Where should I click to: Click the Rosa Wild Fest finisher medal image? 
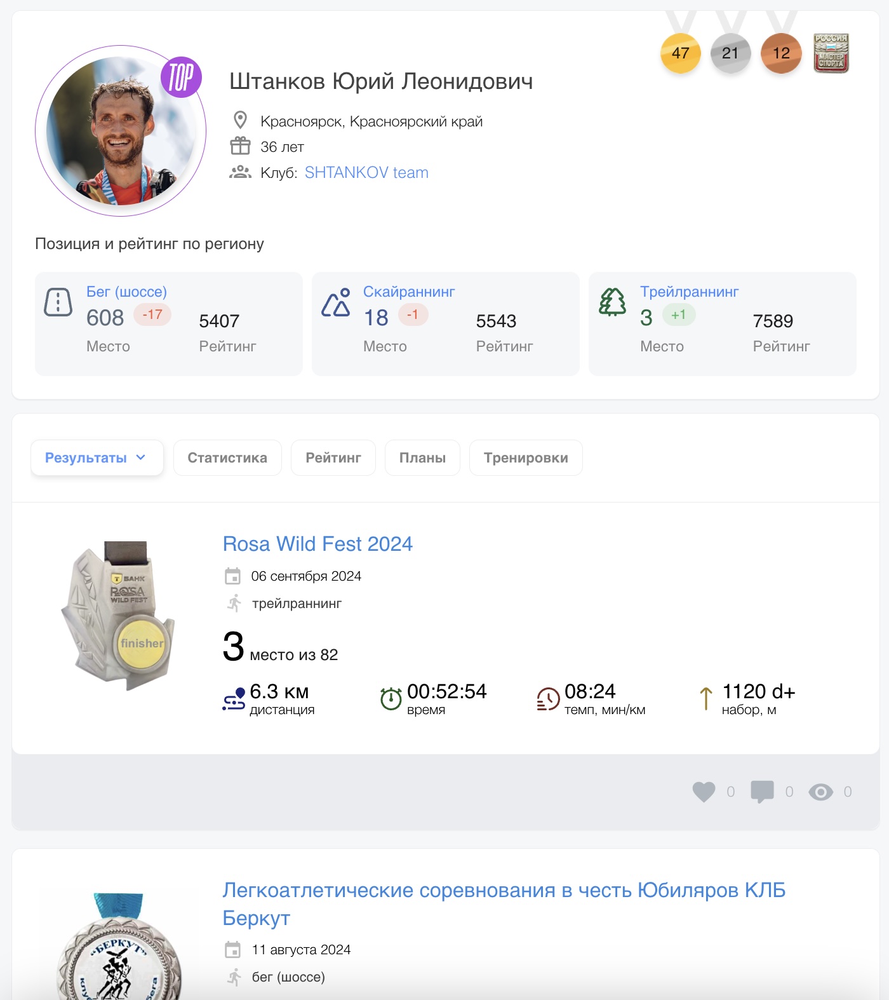click(x=119, y=616)
